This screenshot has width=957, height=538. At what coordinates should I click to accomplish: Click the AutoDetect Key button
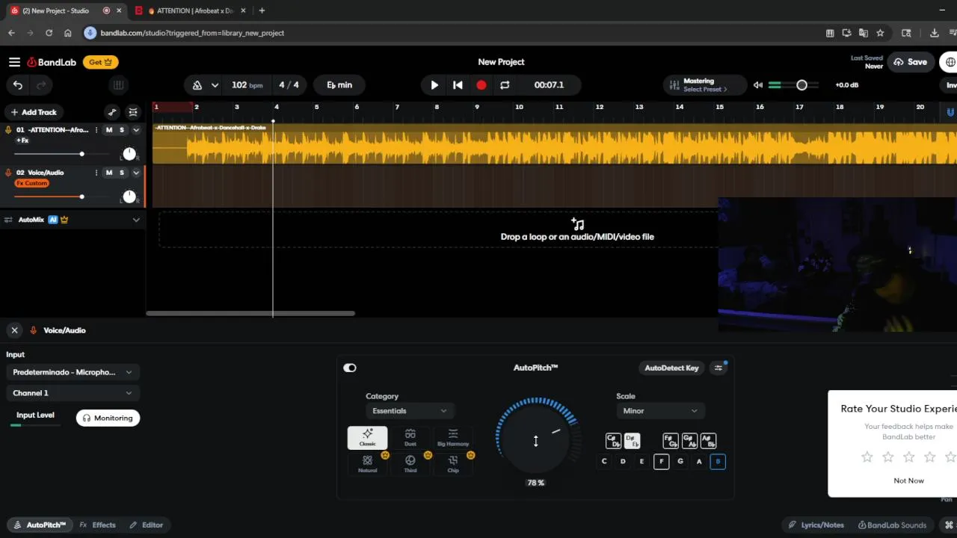[671, 368]
